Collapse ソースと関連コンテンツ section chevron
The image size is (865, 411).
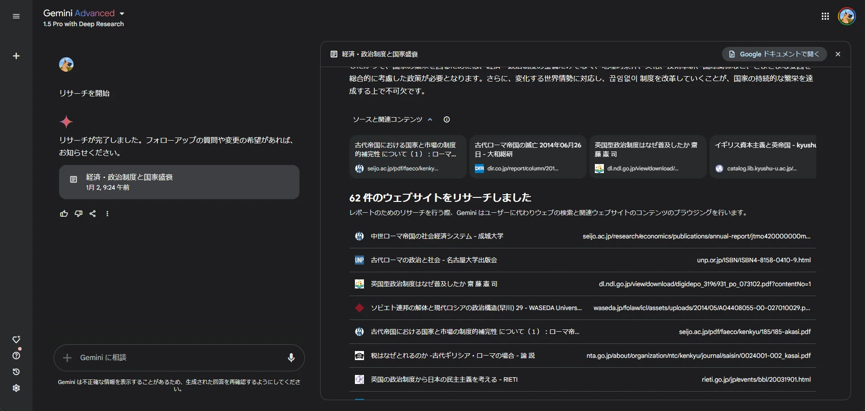pos(430,119)
